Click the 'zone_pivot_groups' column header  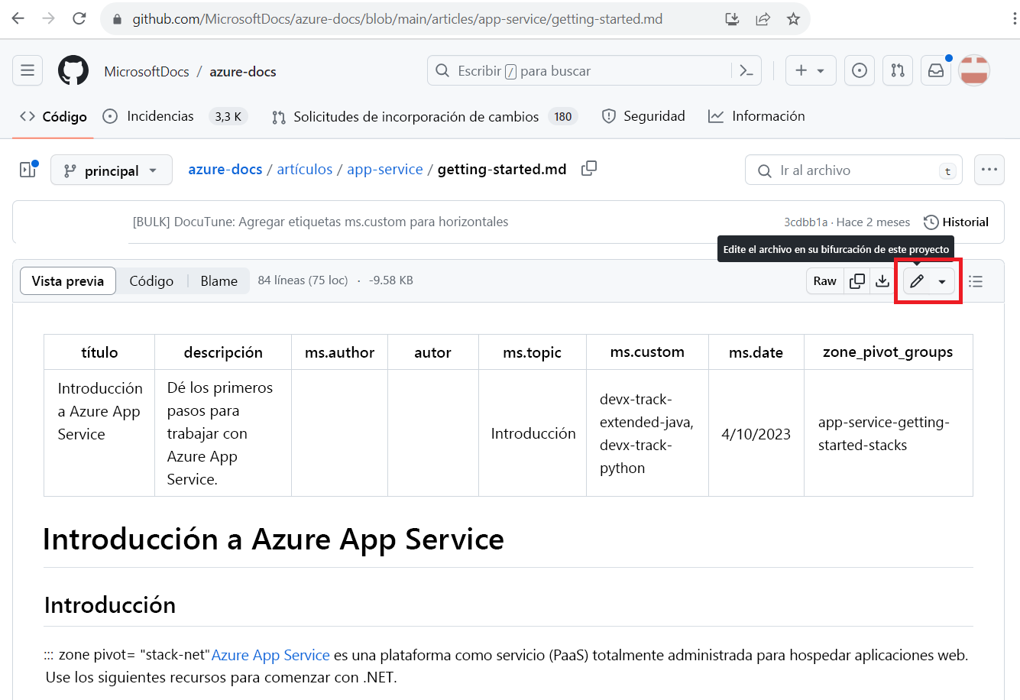[x=888, y=352]
